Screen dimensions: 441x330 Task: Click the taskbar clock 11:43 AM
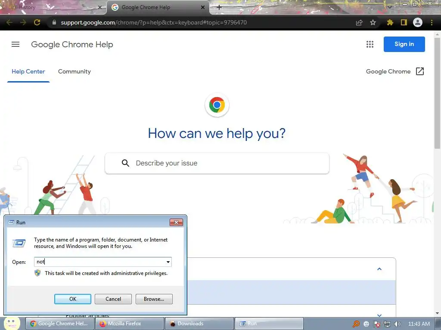coord(419,324)
